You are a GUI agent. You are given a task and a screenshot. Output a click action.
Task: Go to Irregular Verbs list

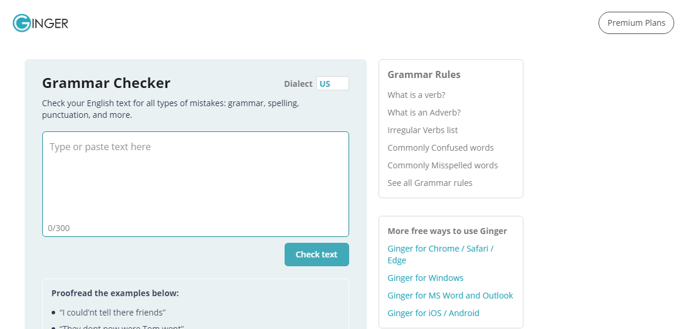pyautogui.click(x=422, y=130)
